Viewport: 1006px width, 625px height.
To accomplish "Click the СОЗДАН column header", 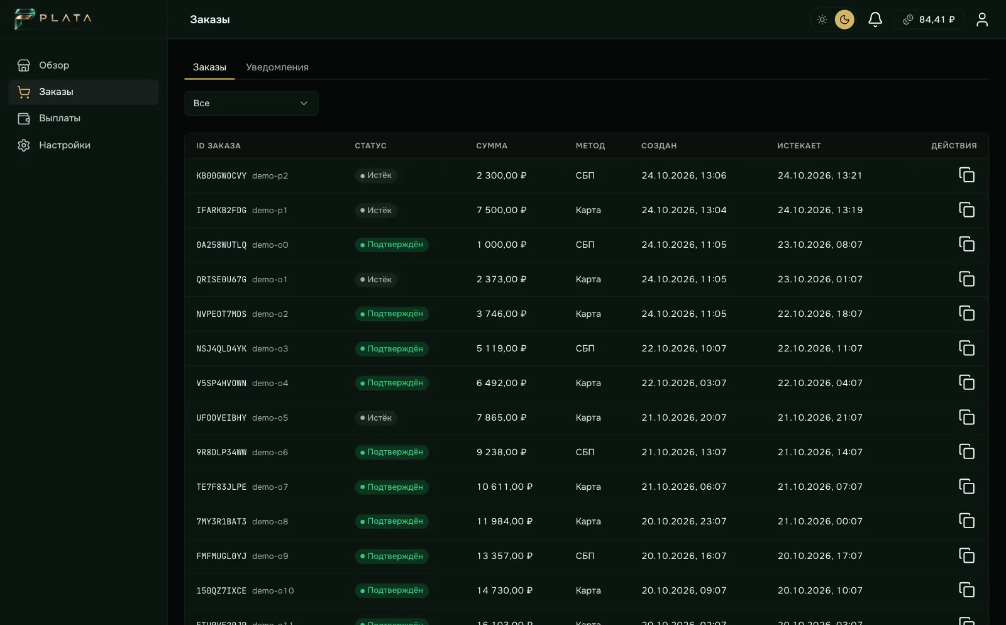I will (659, 146).
